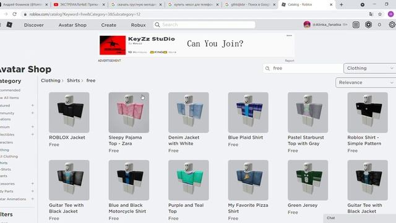The width and height of the screenshot is (396, 223).
Task: Open the Green Jersey item thumbnail
Action: point(308,180)
